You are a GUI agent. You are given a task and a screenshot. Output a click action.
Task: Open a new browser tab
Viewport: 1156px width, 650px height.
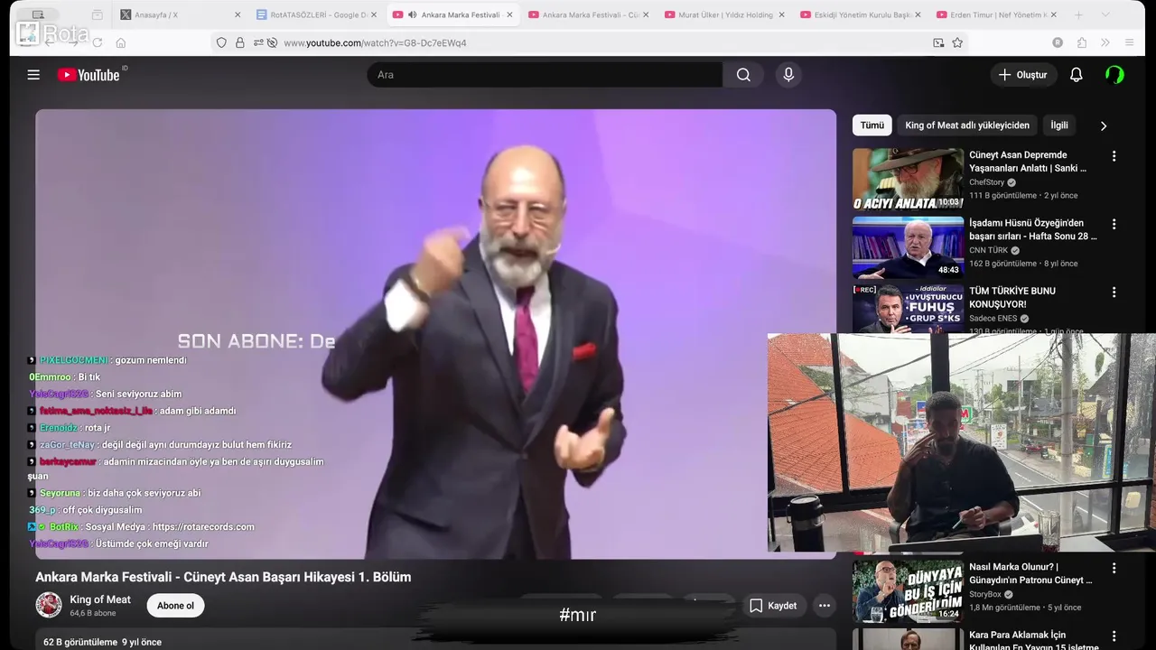[x=1078, y=14]
